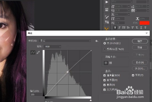152x102 pixels.
Task: Toggle Faux Bold text style
Action: click(x=115, y=28)
